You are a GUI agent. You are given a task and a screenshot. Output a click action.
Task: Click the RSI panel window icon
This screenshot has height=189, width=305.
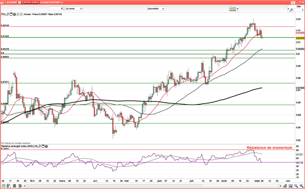click(x=43, y=146)
